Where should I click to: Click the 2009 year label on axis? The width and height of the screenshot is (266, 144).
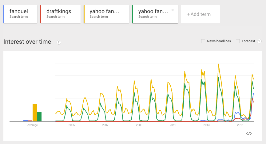point(139,125)
